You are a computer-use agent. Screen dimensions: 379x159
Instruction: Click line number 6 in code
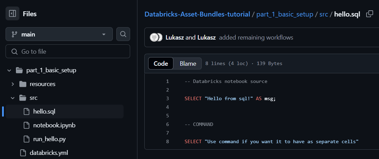click(168, 124)
